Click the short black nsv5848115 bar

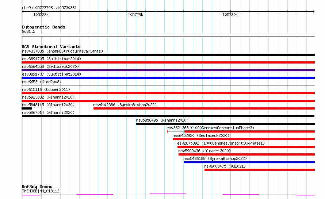pyautogui.click(x=27, y=108)
